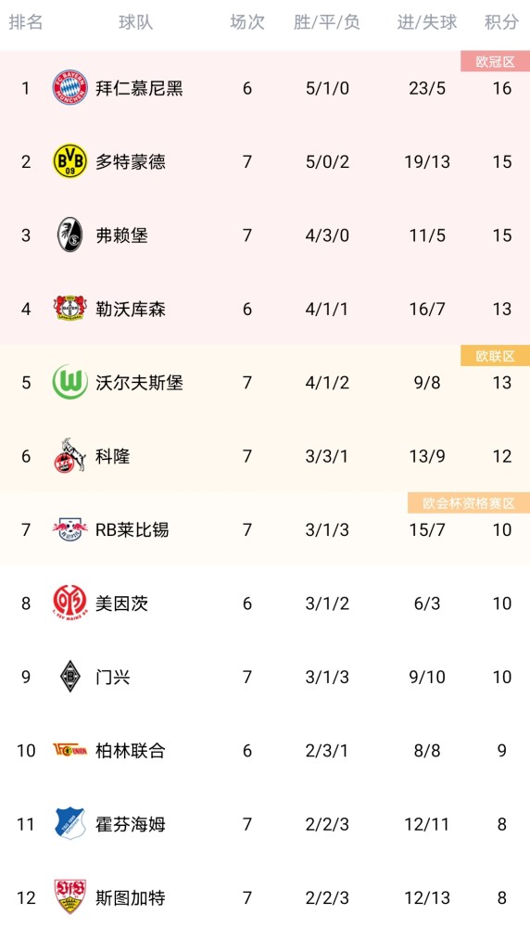This screenshot has height=927, width=530.
Task: Tap the green Wolfsburg W logo
Action: click(69, 382)
